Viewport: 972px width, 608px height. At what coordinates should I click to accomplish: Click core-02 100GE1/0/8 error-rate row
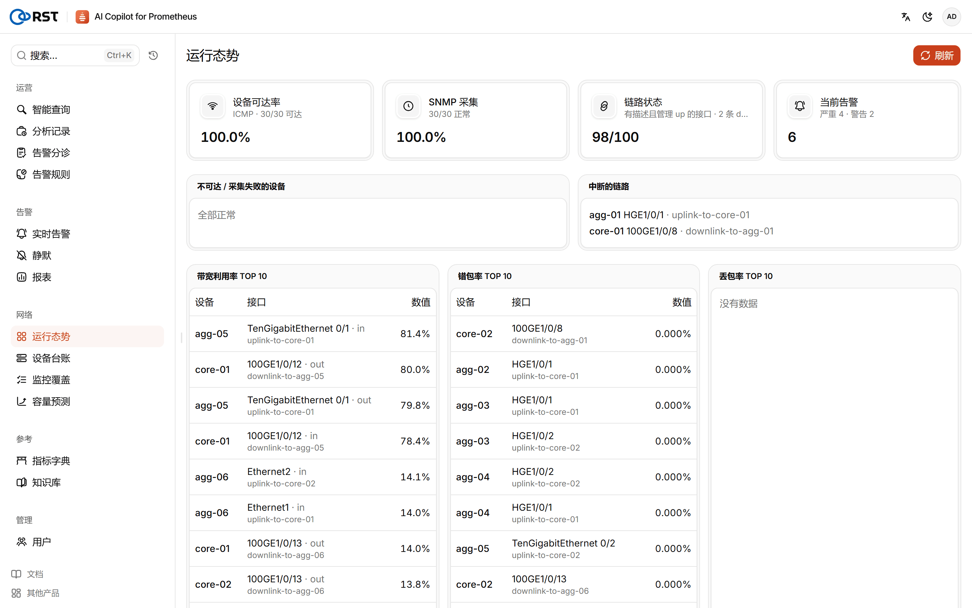(573, 334)
